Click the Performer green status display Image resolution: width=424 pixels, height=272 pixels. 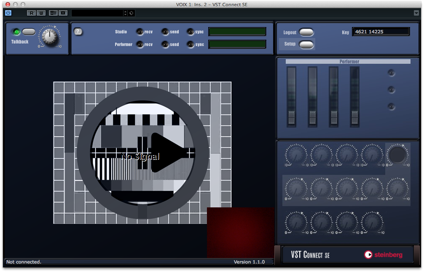tap(237, 44)
